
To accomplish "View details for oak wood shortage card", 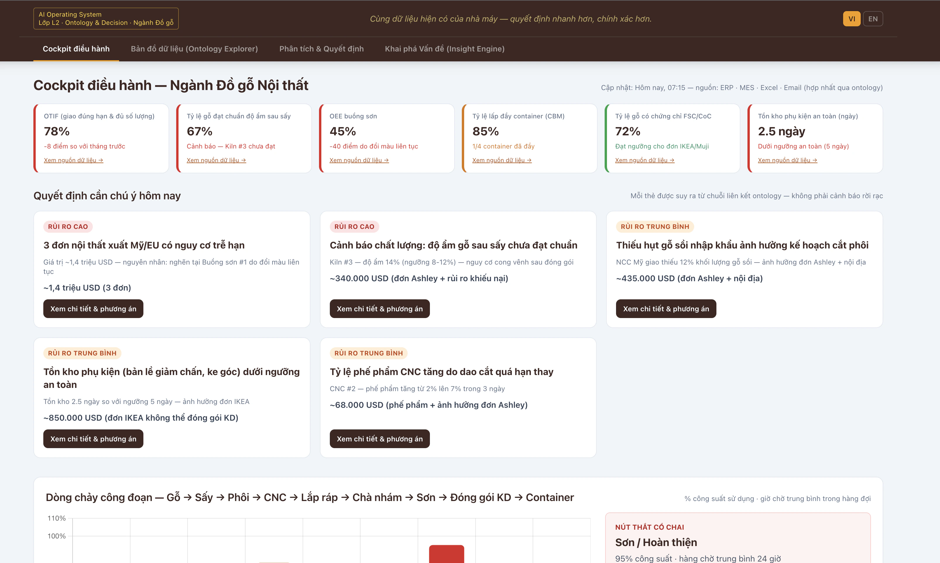I will 666,309.
